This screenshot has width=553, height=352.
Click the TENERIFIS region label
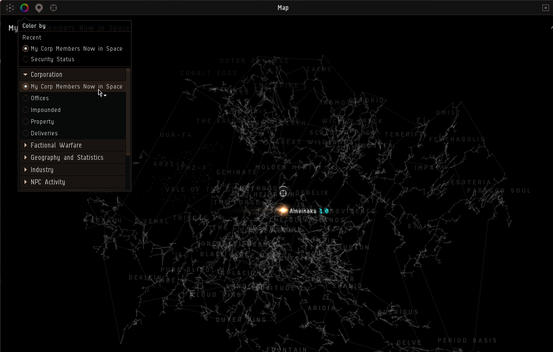coord(406,134)
